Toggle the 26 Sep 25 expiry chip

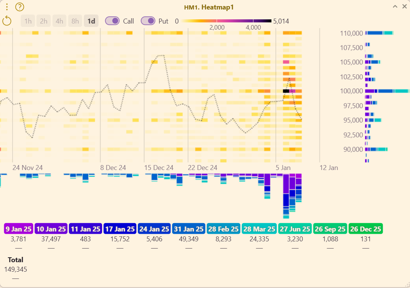(x=330, y=229)
